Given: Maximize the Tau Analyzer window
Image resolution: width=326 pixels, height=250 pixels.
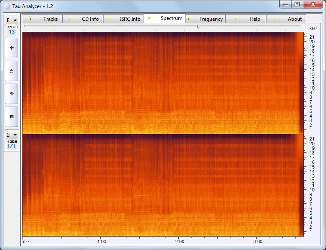Looking at the screenshot, I should tap(297, 4).
